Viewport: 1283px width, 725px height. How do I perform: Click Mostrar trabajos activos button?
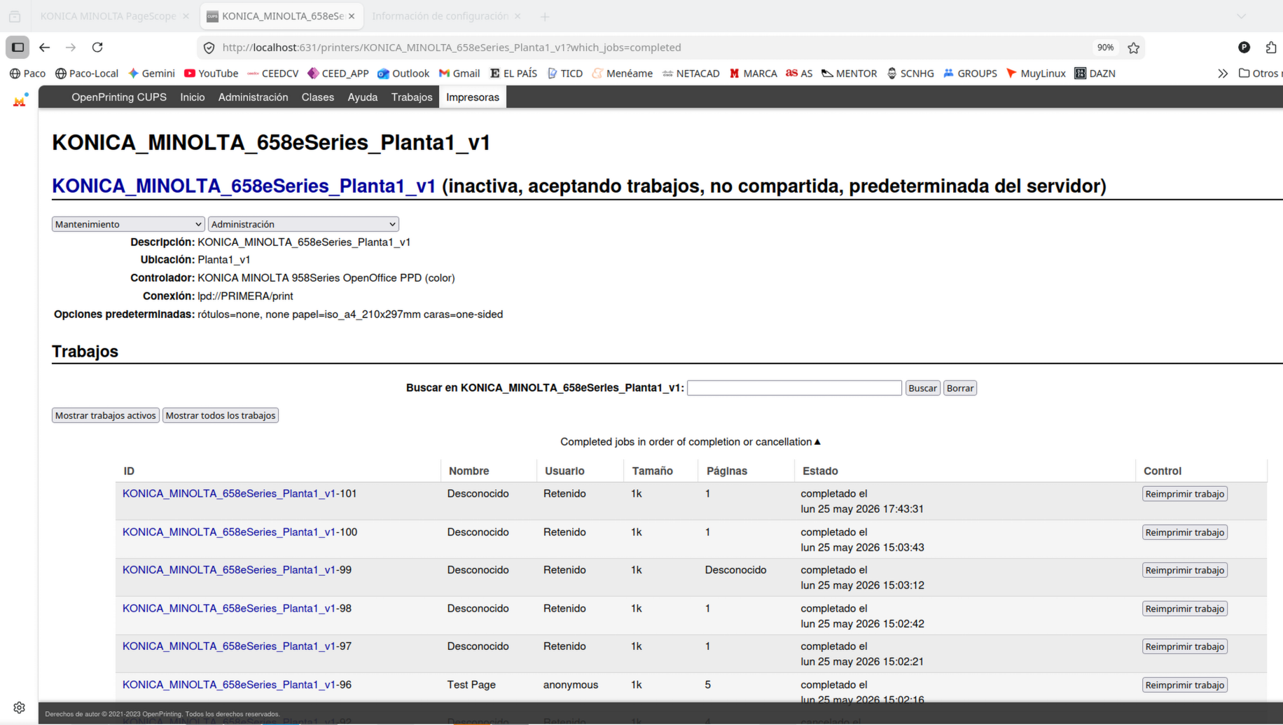tap(106, 415)
